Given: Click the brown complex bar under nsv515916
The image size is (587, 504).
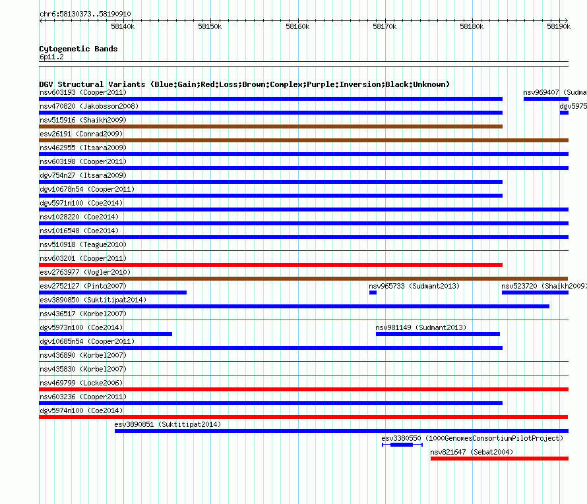Looking at the screenshot, I should point(270,126).
